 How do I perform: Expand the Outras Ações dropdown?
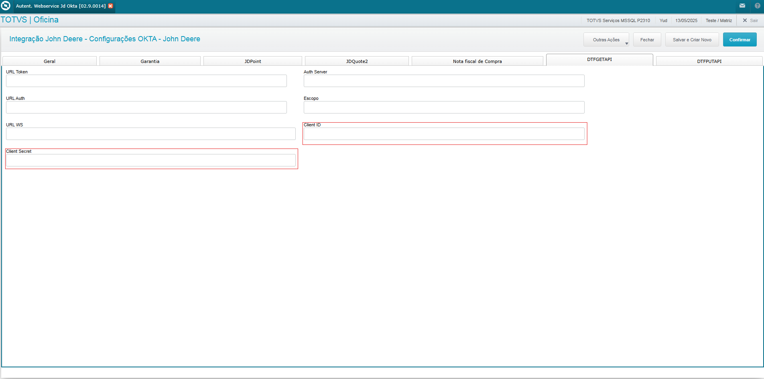click(x=606, y=40)
